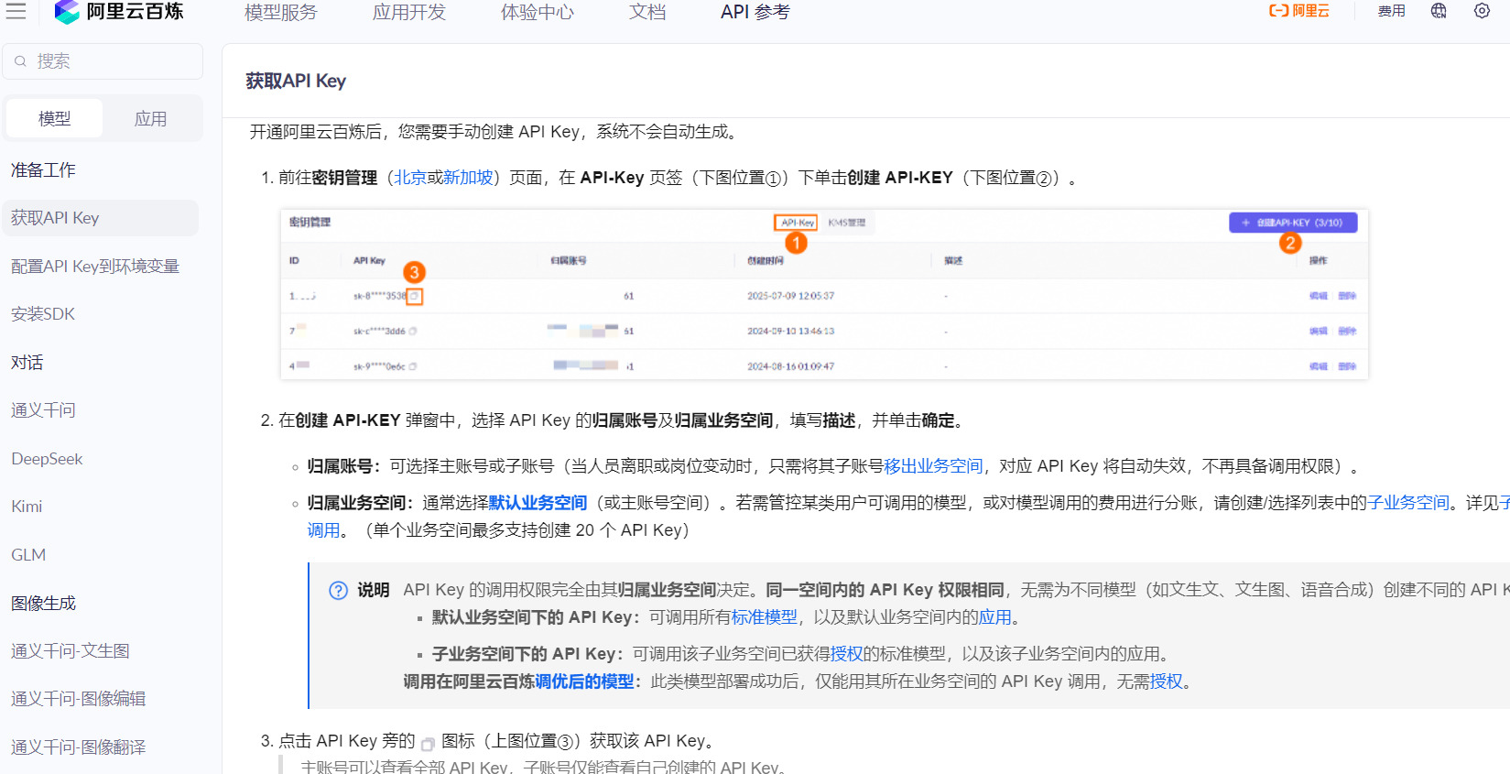Open 应用开发 in top navigation
Viewport: 1510px width, 774px height.
[x=409, y=12]
